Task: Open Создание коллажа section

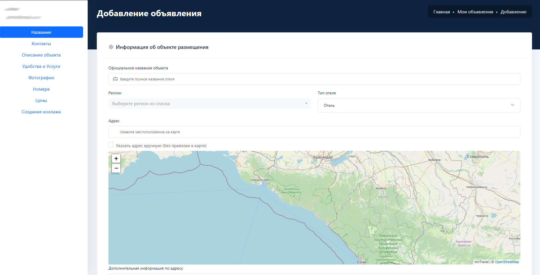Action: [41, 112]
